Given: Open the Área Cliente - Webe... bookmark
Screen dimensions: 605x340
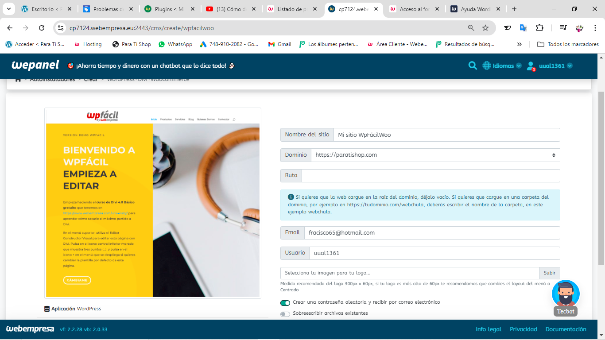Looking at the screenshot, I should (x=397, y=44).
